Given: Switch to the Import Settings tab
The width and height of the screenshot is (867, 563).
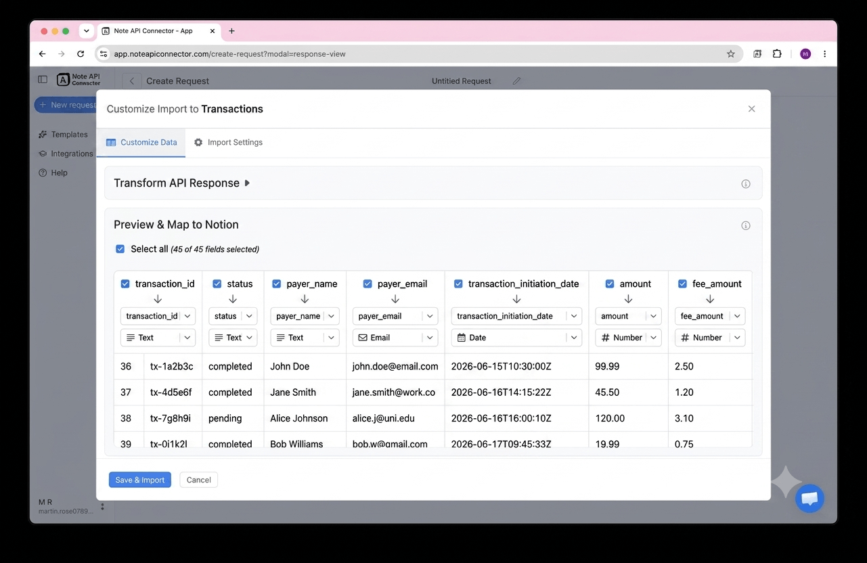Looking at the screenshot, I should tap(228, 143).
